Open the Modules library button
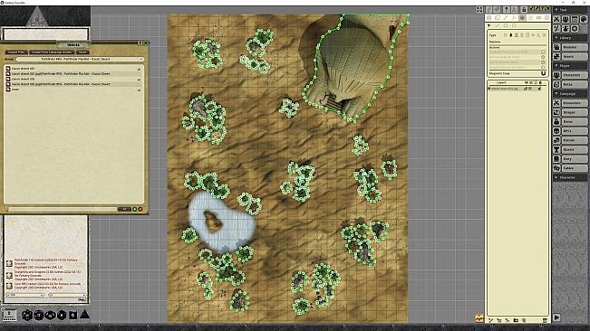 [575, 47]
